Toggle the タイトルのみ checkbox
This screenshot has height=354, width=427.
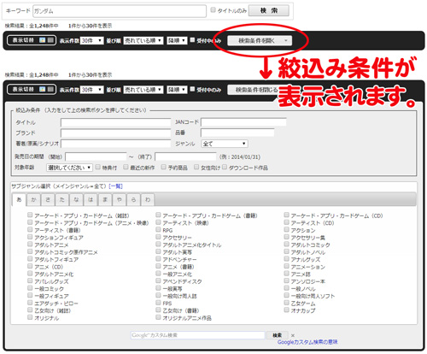[x=213, y=10]
